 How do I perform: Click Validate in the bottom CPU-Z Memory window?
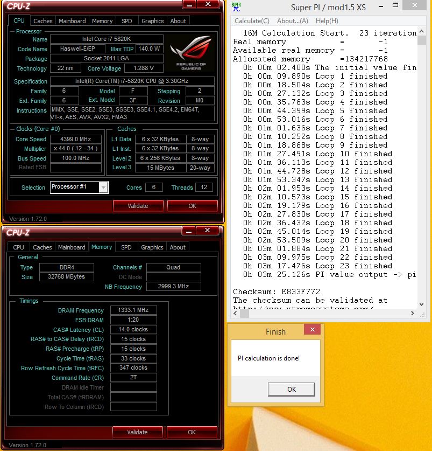137,432
